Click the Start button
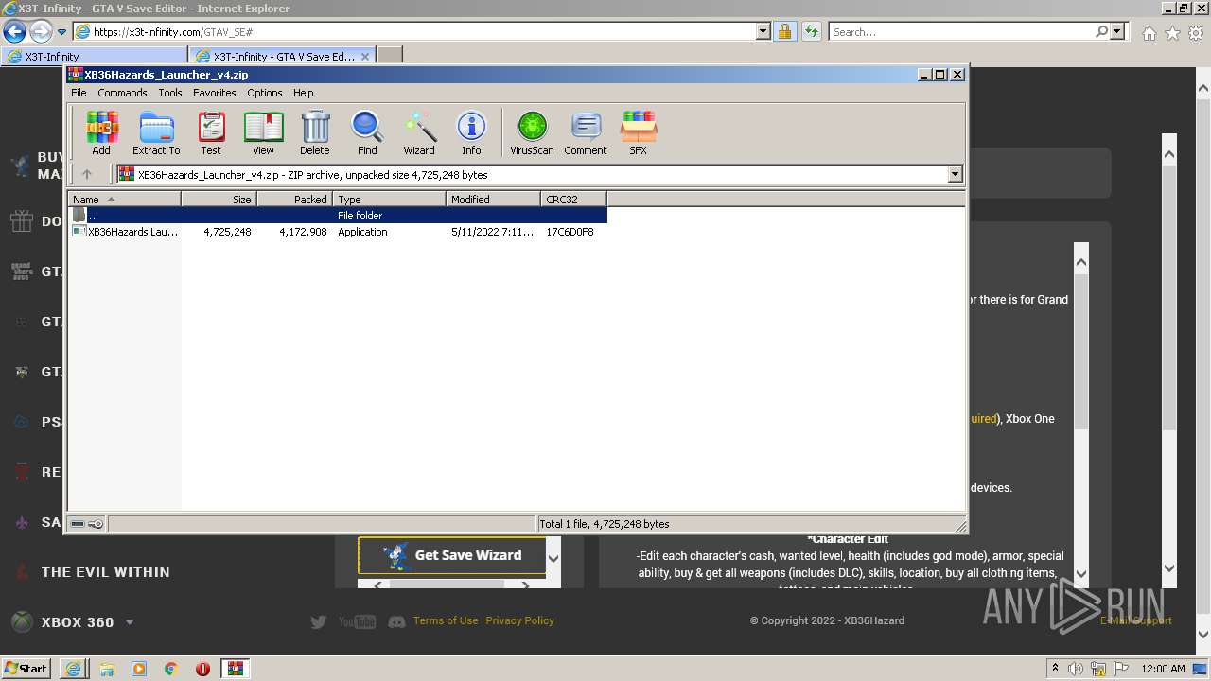Screen dimensions: 1211x681 point(26,669)
